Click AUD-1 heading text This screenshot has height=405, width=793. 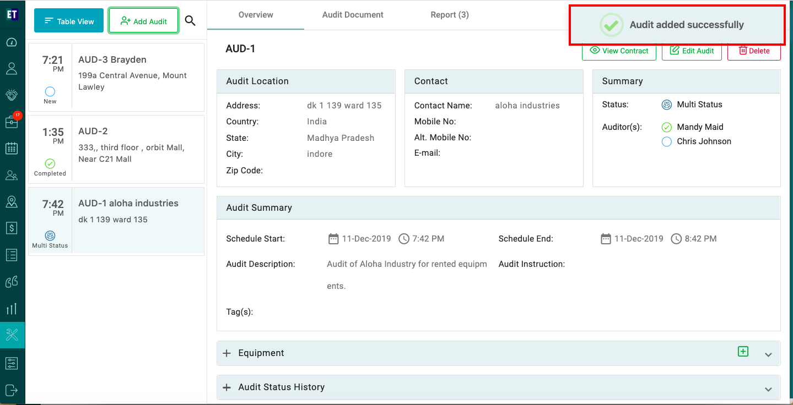pos(240,49)
